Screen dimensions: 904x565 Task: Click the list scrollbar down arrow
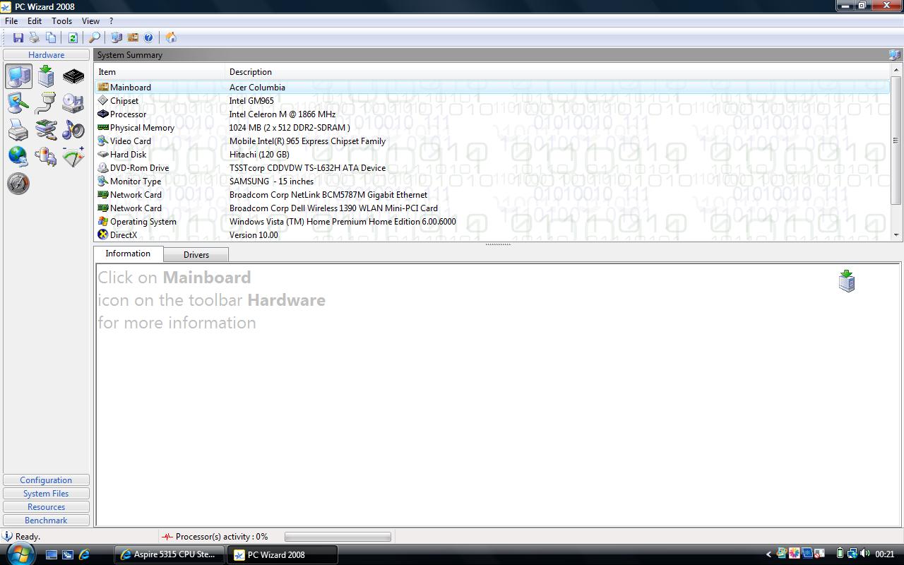click(x=896, y=234)
